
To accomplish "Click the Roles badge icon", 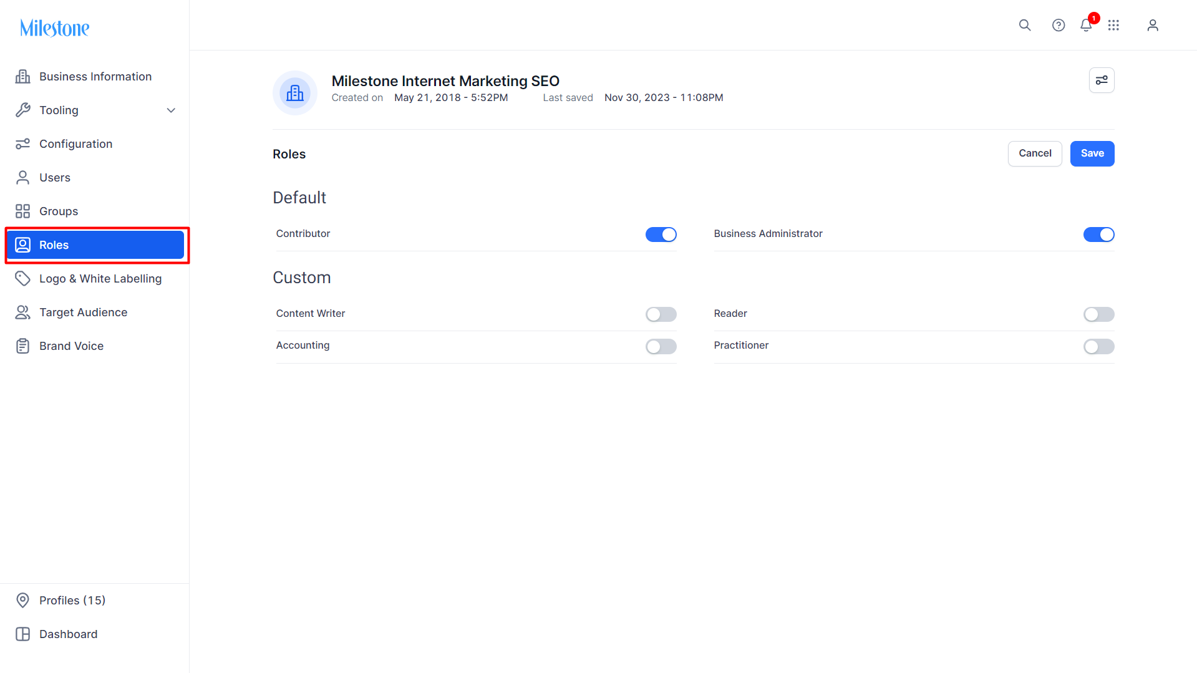I will [23, 245].
